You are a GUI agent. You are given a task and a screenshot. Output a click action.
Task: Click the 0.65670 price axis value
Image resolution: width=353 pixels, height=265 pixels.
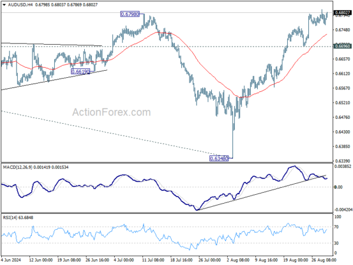point(342,88)
